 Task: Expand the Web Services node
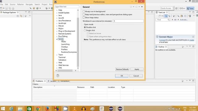(57, 65)
